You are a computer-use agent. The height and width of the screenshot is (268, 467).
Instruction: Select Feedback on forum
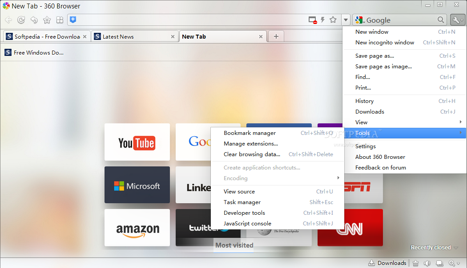click(x=405, y=168)
